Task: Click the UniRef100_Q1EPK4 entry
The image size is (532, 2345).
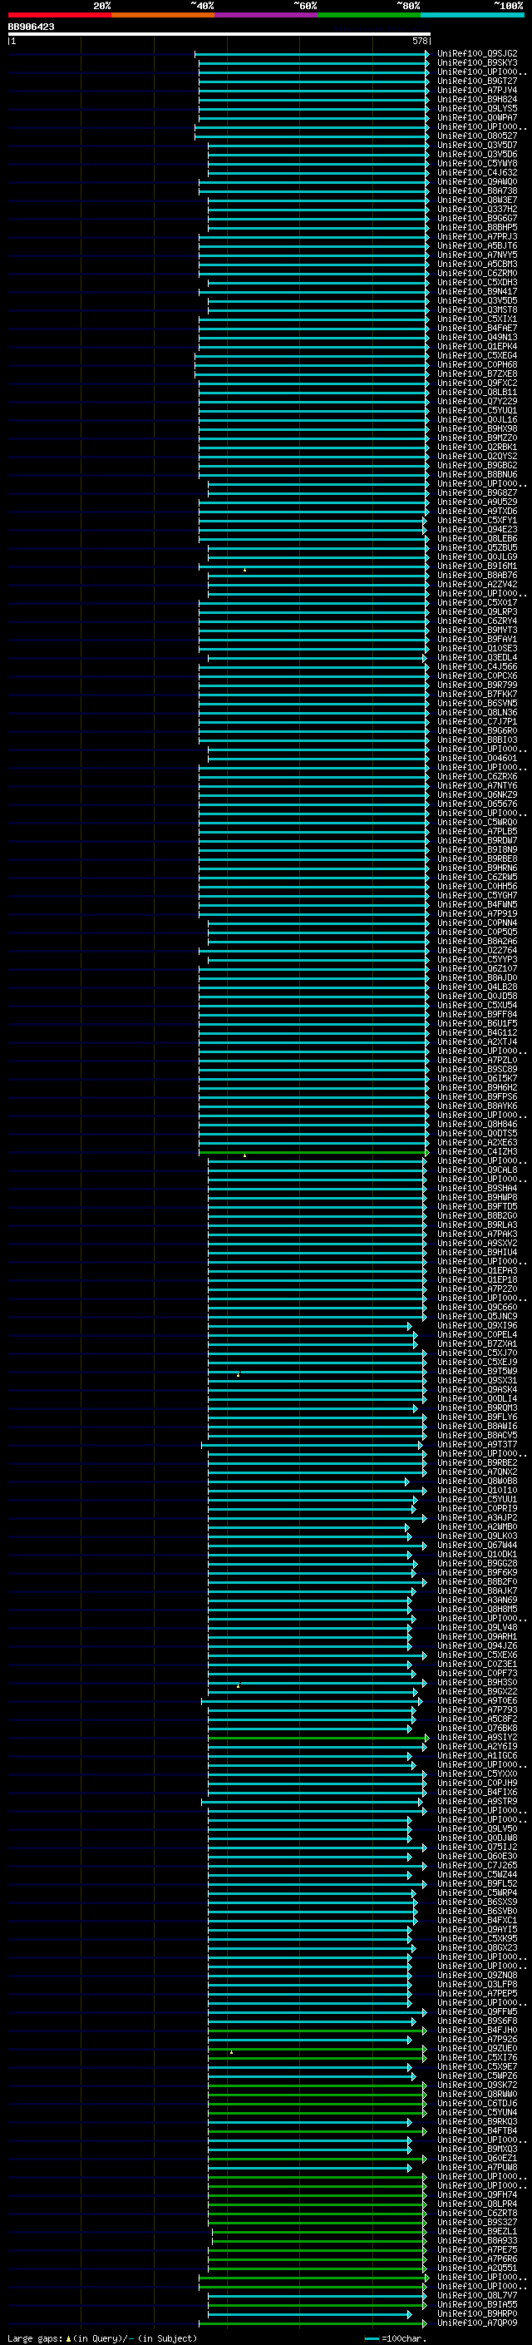Action: (x=477, y=347)
